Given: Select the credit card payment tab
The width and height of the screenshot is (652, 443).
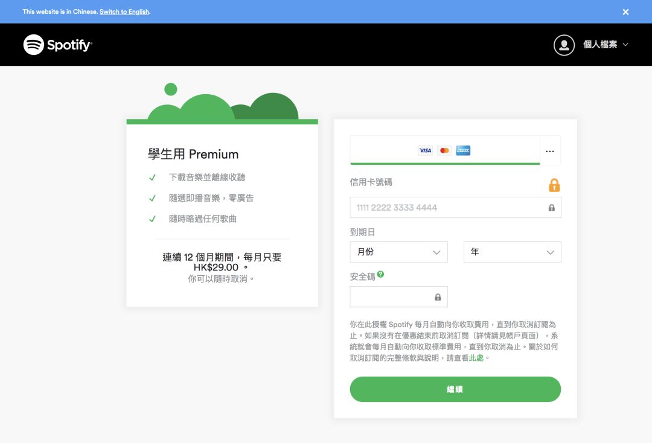Looking at the screenshot, I should [x=444, y=150].
